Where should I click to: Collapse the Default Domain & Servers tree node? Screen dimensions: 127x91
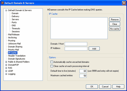coord(6,10)
